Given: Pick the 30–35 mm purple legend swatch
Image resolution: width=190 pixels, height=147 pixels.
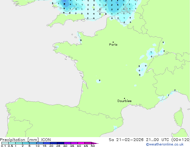Looking at the screenshot, I should click(x=67, y=143).
